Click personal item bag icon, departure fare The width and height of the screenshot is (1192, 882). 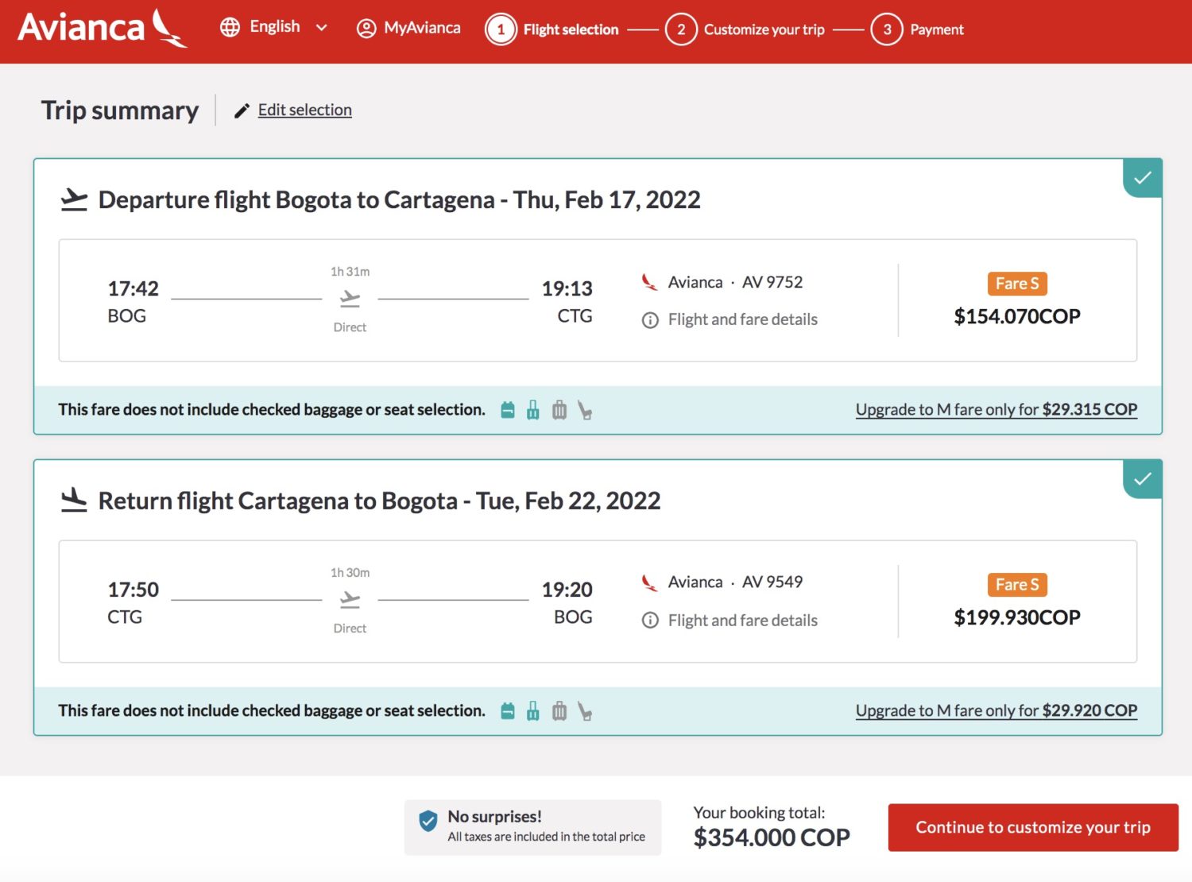tap(508, 410)
